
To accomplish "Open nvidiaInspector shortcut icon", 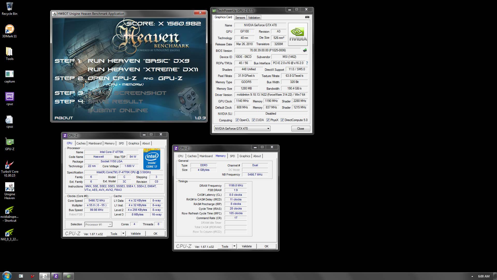I will tap(10, 213).
